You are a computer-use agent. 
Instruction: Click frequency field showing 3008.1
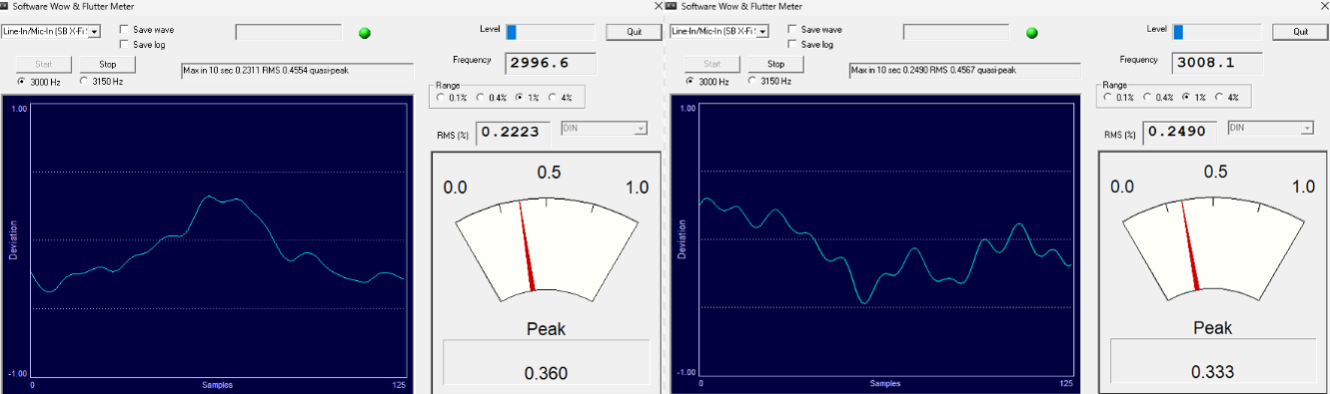[1218, 63]
